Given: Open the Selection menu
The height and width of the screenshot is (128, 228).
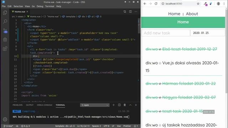Looking at the screenshot, I should pos(18,6).
